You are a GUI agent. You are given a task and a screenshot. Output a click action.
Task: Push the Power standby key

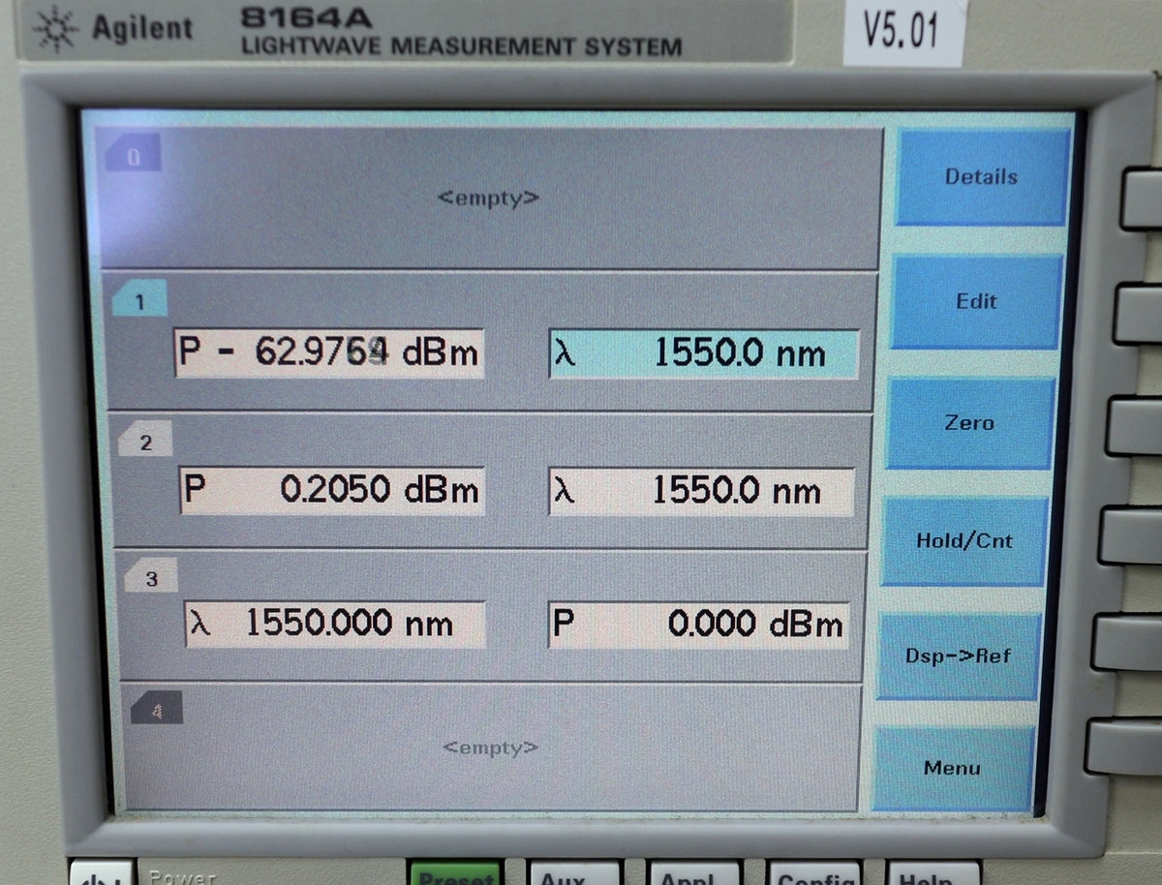(x=103, y=874)
